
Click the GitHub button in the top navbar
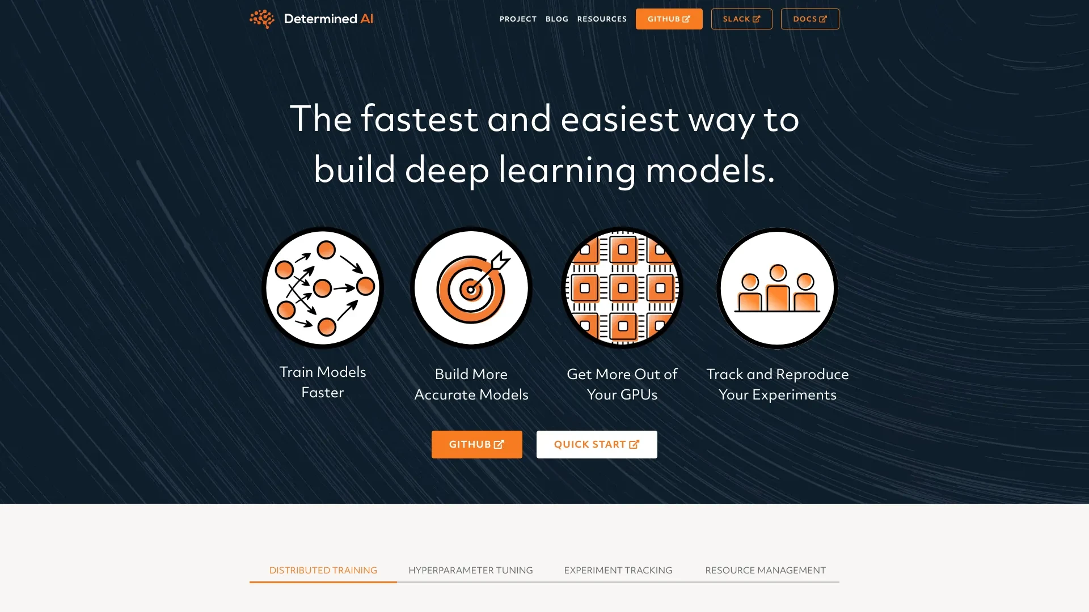(669, 19)
